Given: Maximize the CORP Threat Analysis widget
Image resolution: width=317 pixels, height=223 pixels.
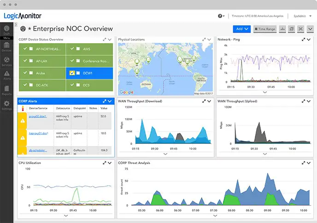Looking at the screenshot, I should coord(303,163).
